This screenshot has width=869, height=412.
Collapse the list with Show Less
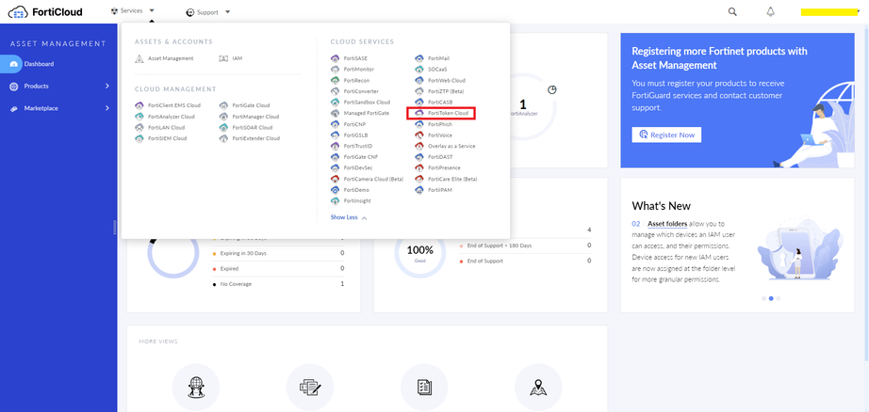tap(348, 217)
